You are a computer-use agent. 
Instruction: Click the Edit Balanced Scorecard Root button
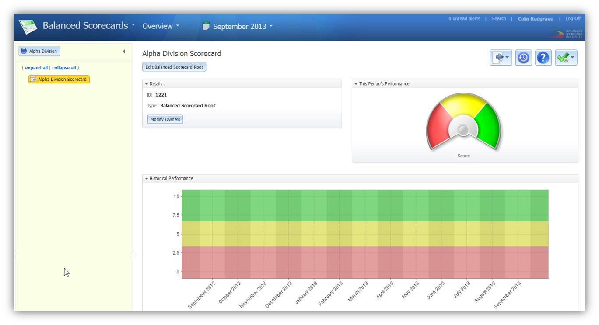point(174,67)
